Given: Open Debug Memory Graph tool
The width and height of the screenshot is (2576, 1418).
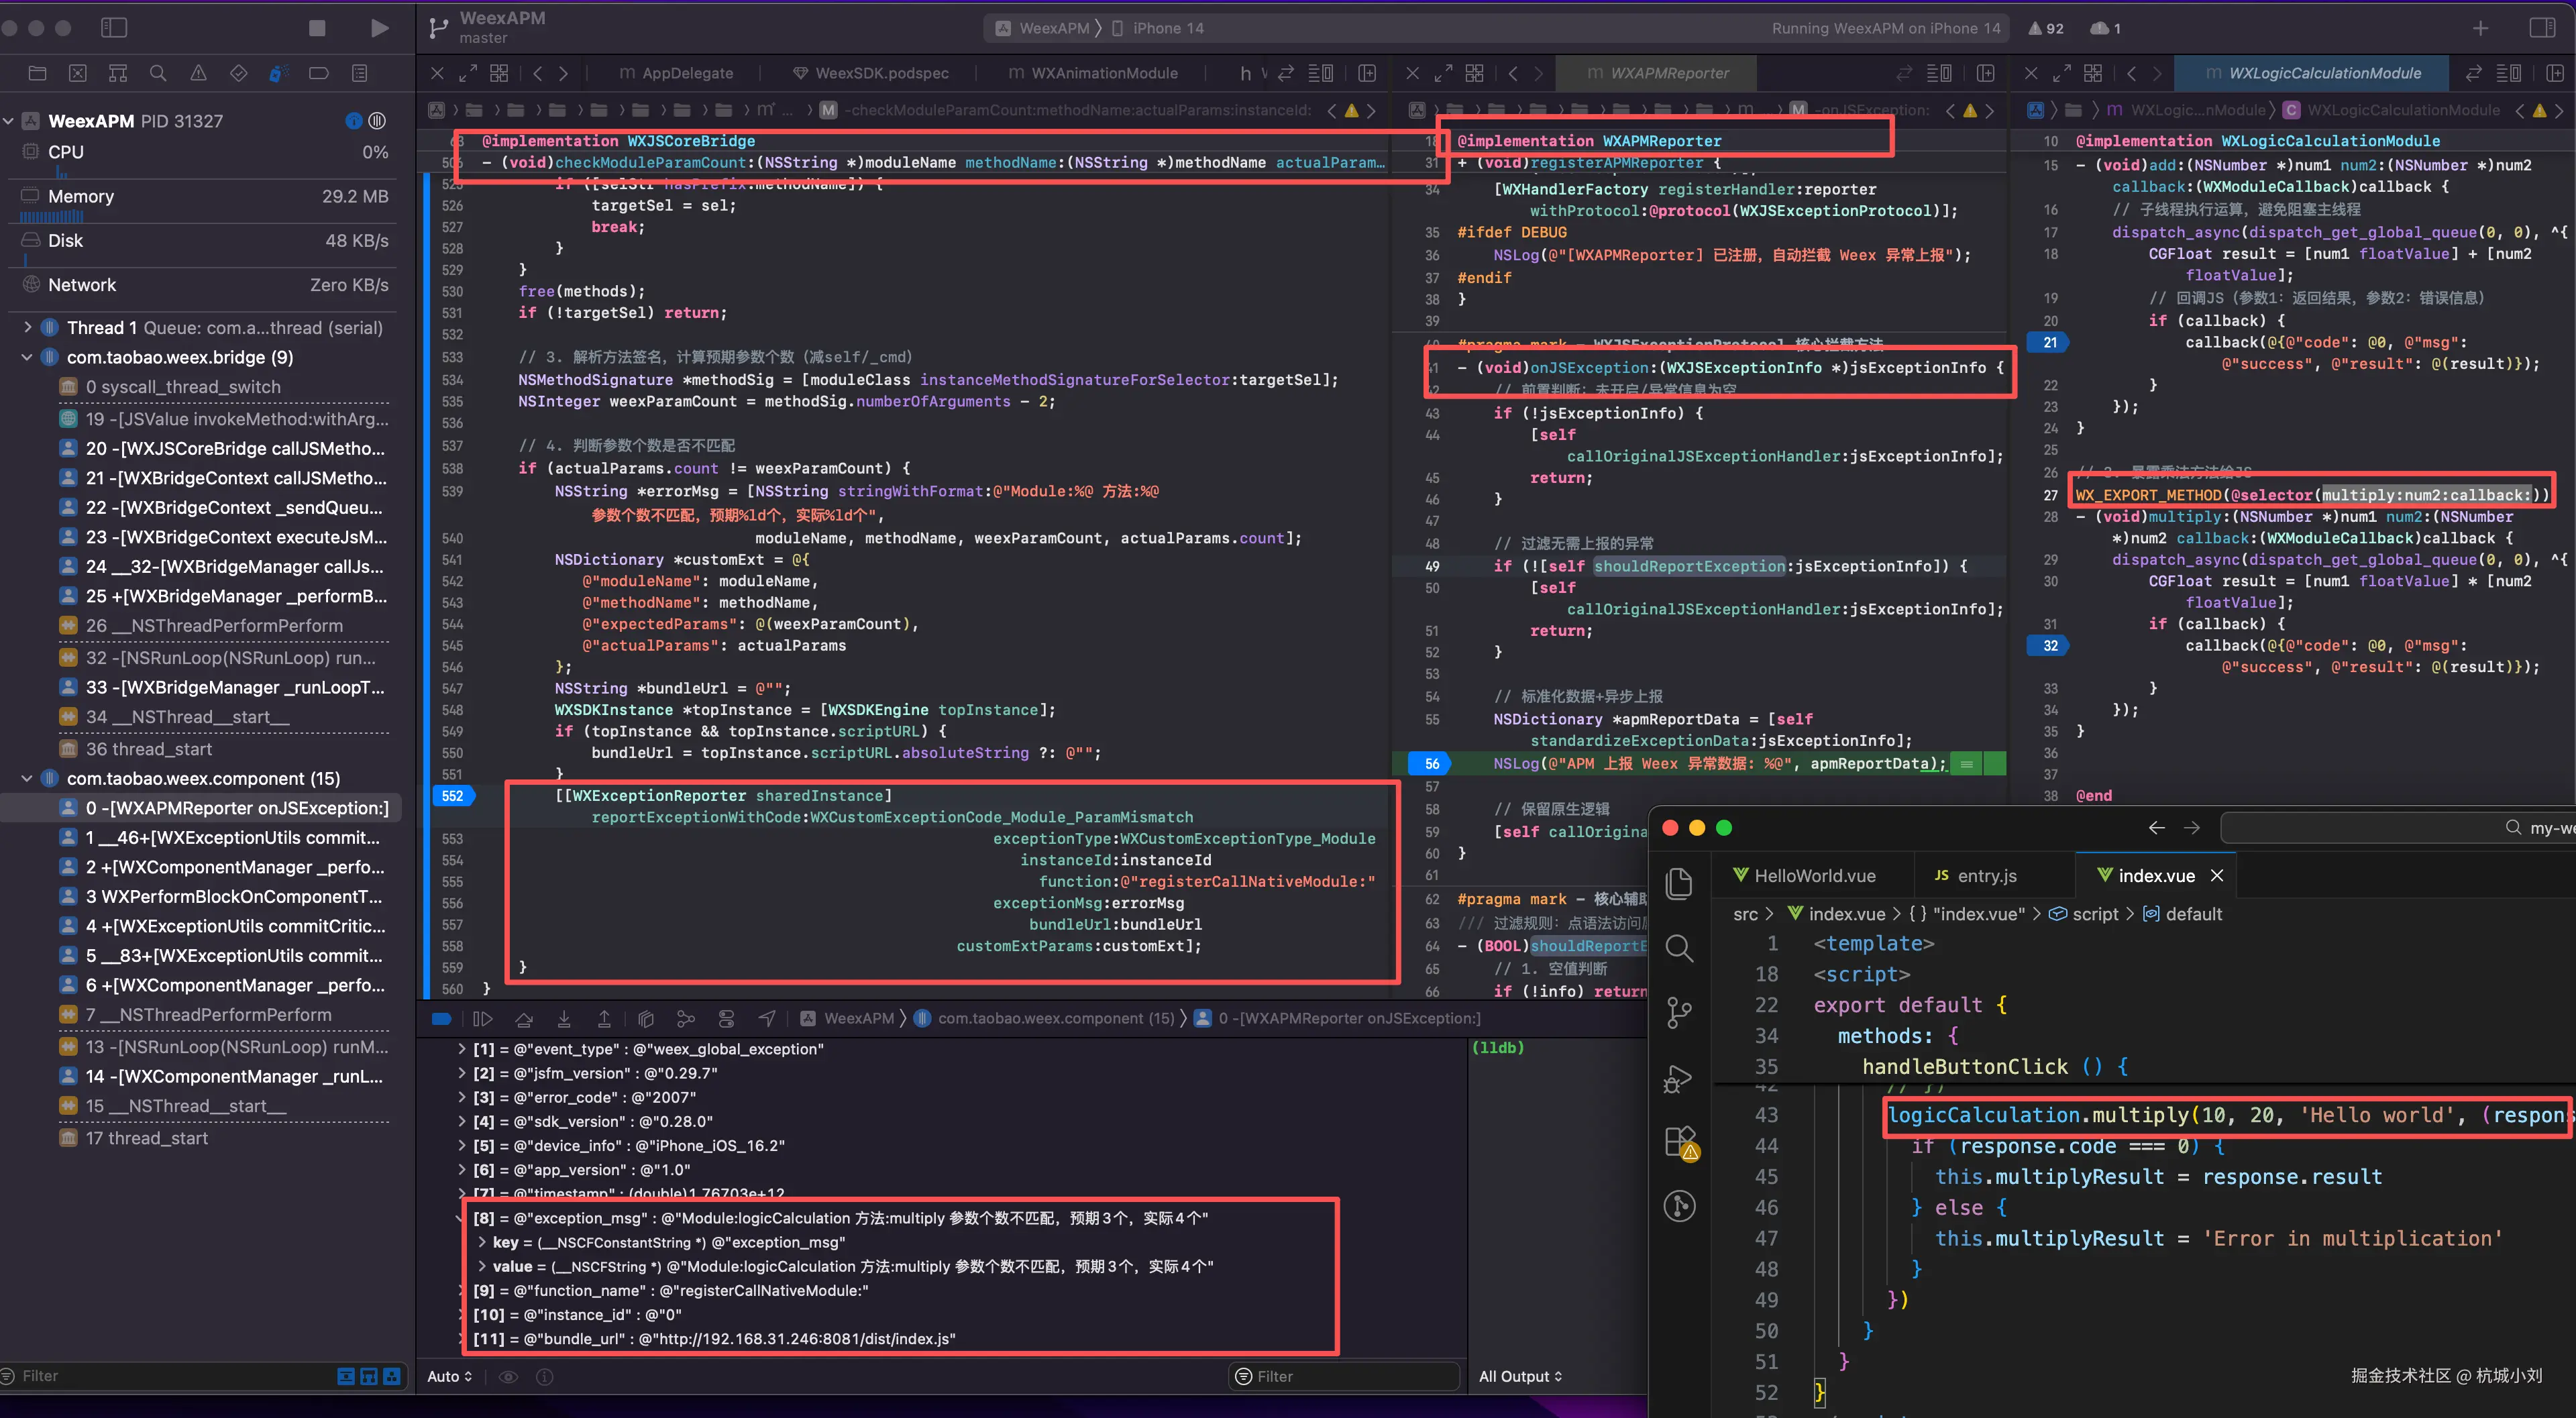Looking at the screenshot, I should [x=686, y=1018].
